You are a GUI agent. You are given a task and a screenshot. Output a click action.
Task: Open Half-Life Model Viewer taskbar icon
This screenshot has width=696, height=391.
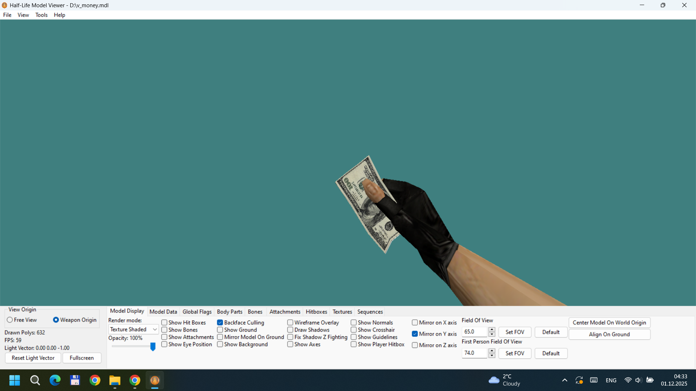click(155, 381)
